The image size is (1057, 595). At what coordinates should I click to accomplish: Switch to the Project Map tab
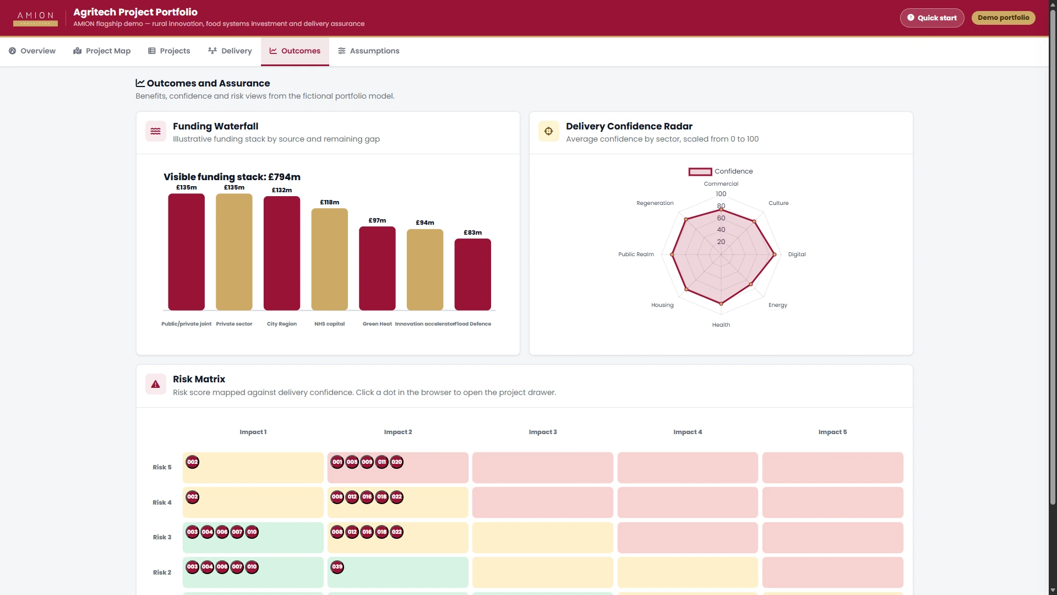tap(102, 51)
